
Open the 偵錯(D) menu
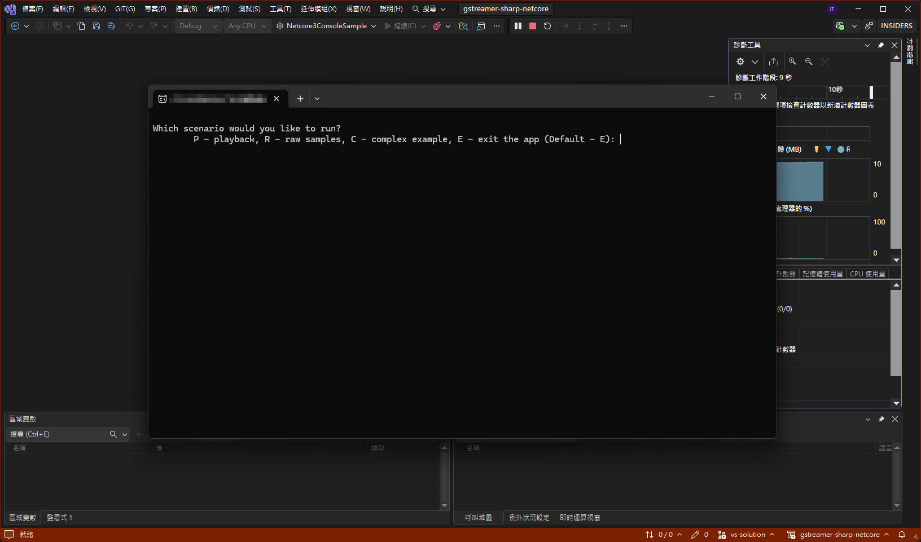coord(218,9)
